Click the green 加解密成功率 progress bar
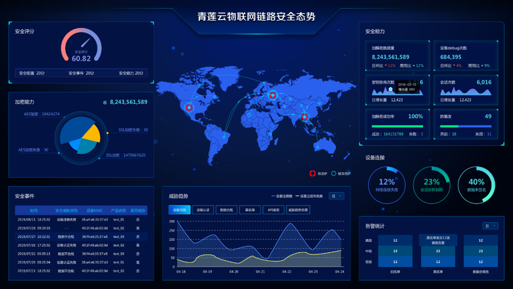Viewport: 513px width, 289px height. 397,126
